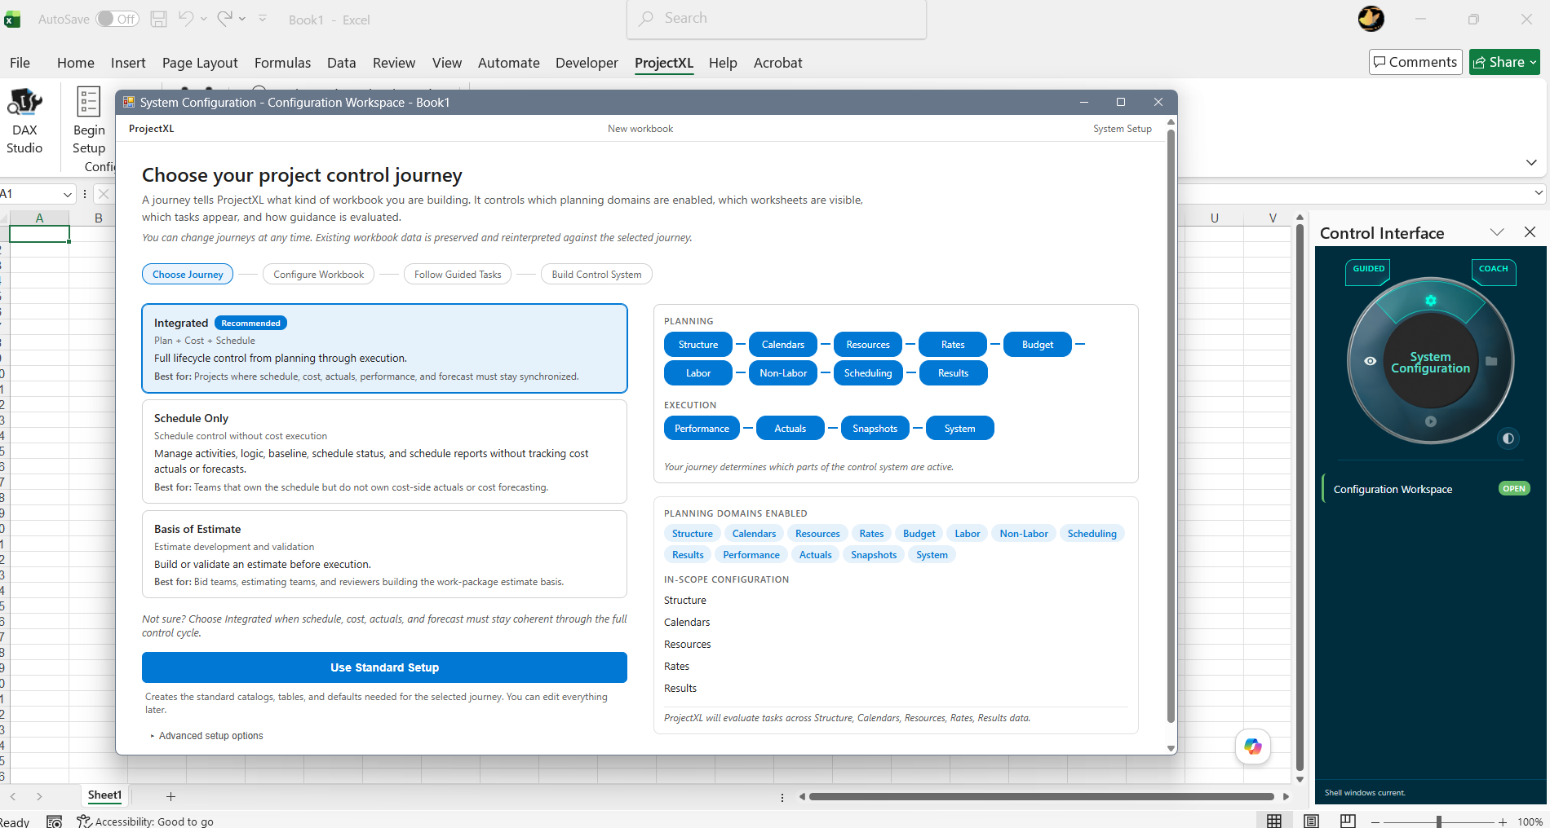Open Customize Quick Access Toolbar dropdown
This screenshot has width=1550, height=828.
click(263, 19)
